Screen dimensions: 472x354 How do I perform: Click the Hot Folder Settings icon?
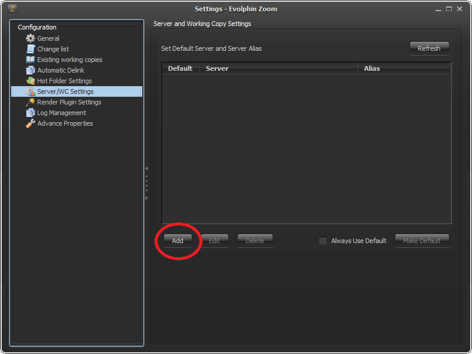pos(31,81)
